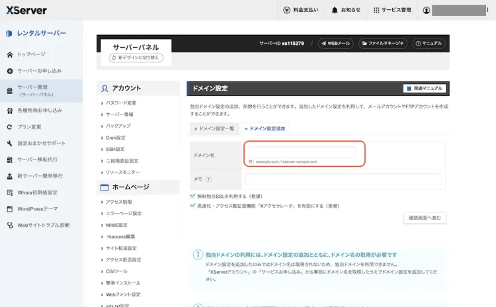Click the info icon beside 独自ドメイン notice

pyautogui.click(x=198, y=255)
